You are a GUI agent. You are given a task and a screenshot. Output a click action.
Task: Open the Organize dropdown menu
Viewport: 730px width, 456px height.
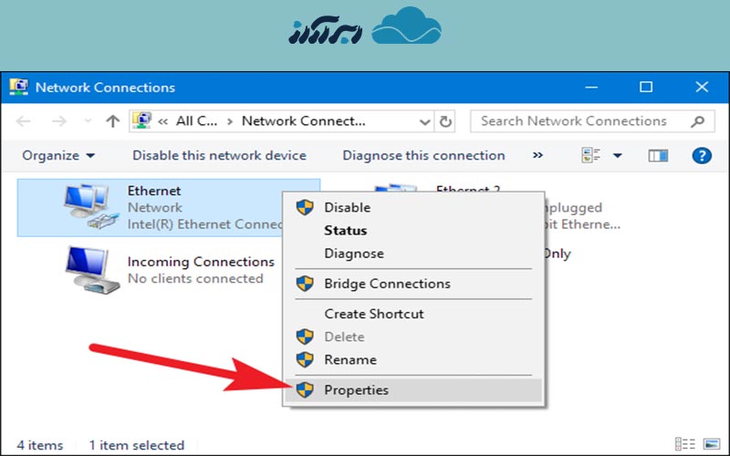[x=58, y=156]
